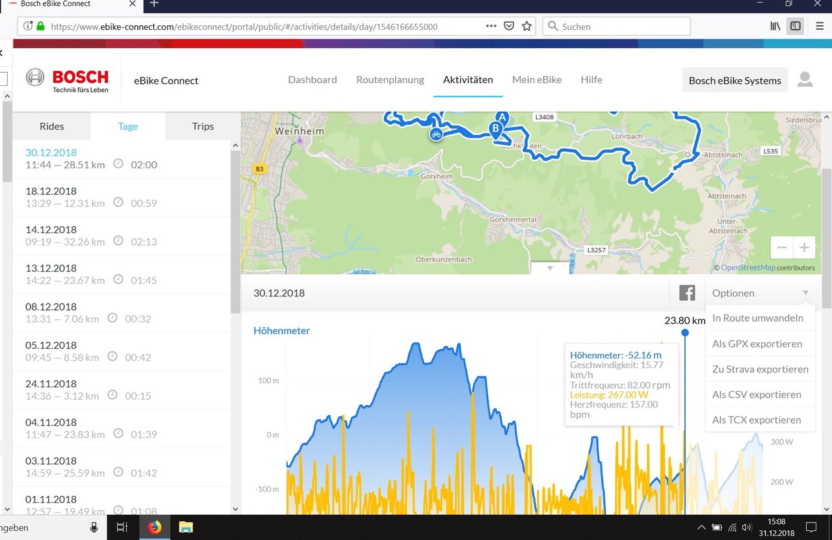The image size is (832, 540).
Task: Switch to the Trips tab
Action: coord(203,126)
